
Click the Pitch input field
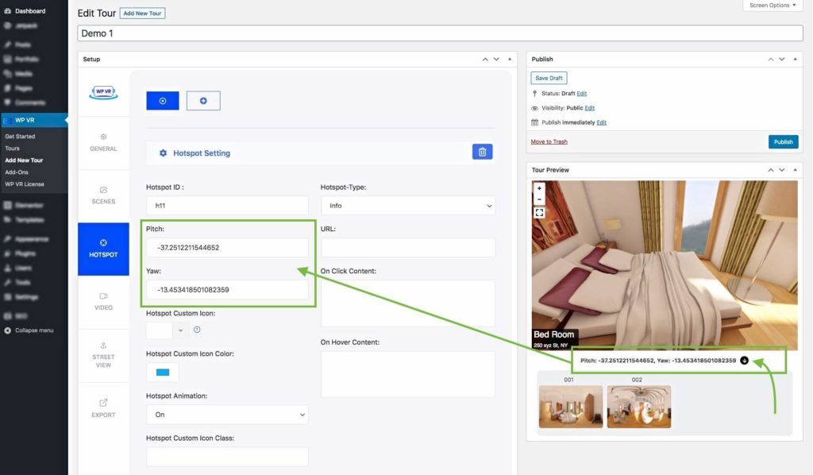point(227,248)
